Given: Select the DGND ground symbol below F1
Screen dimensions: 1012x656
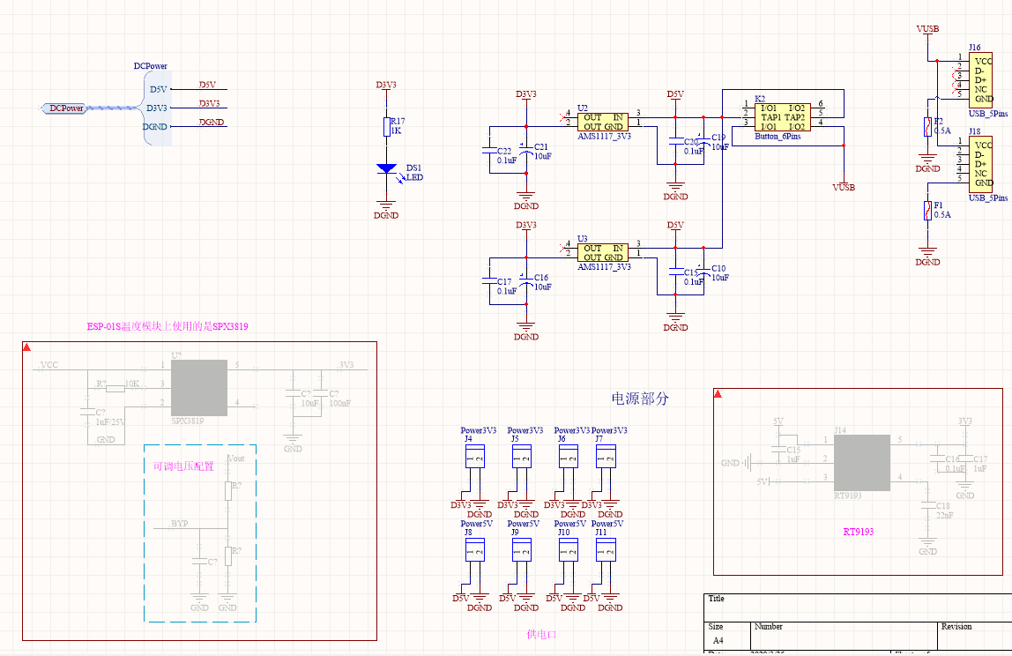Looking at the screenshot, I should coord(927,256).
